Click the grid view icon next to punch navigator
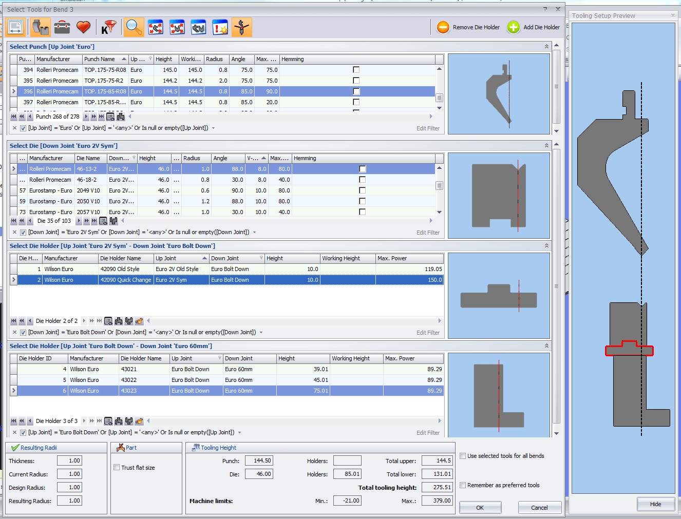 point(110,117)
